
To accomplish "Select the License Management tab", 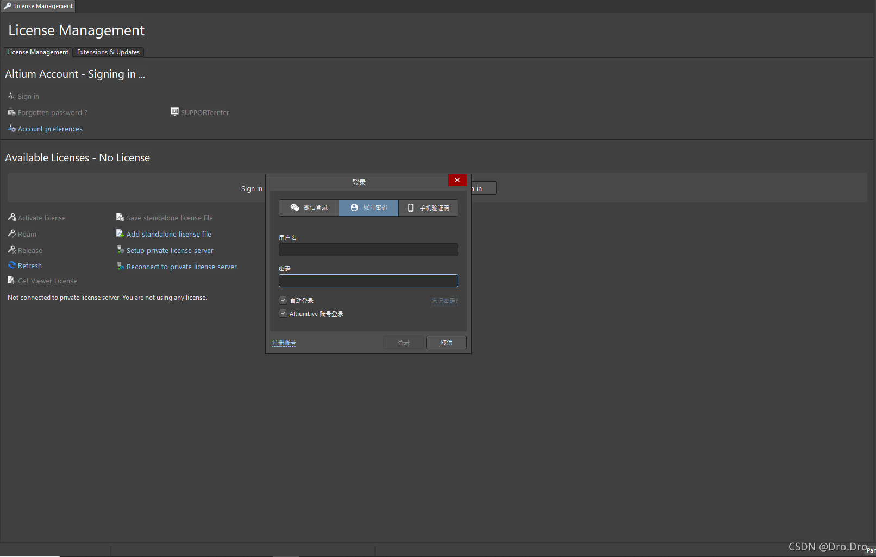I will pyautogui.click(x=37, y=52).
